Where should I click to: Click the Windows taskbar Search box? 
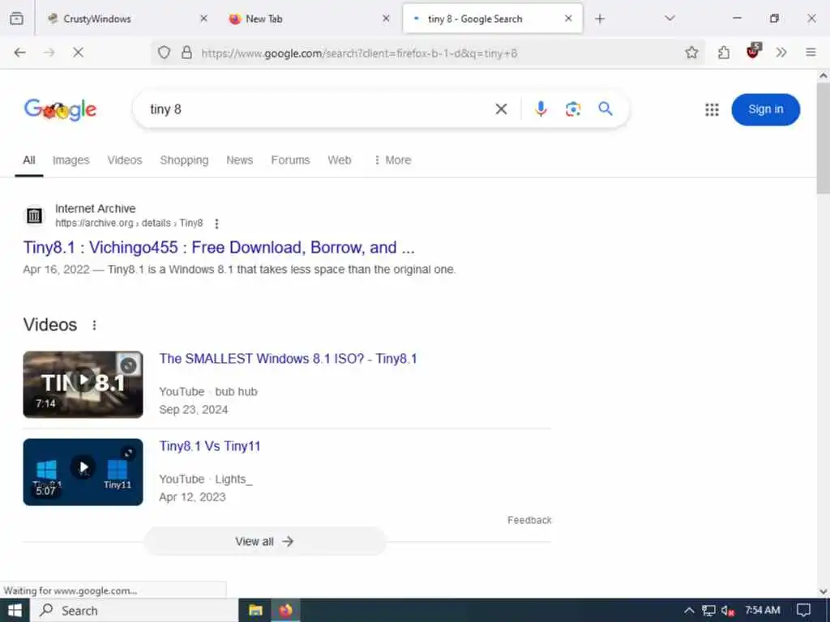tap(135, 611)
